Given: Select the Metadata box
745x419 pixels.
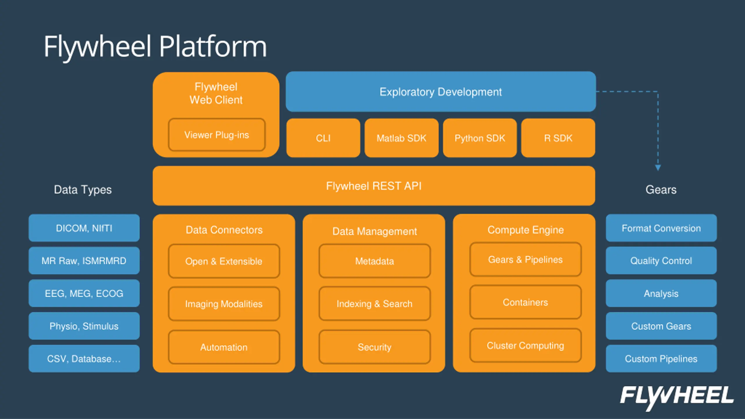Looking at the screenshot, I should (375, 261).
